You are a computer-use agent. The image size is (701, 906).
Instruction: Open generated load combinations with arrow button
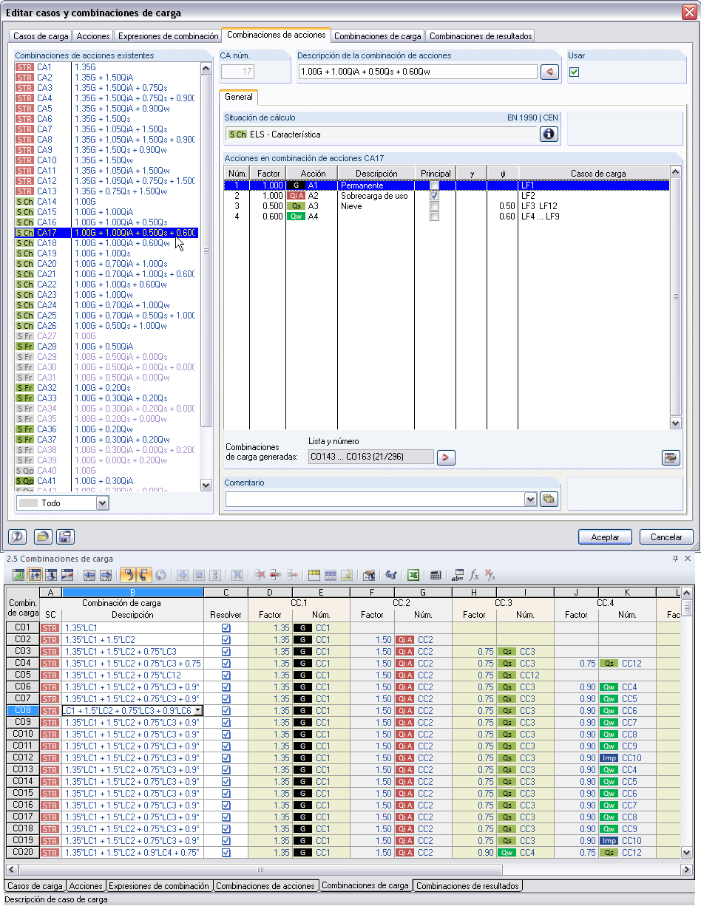pos(446,457)
